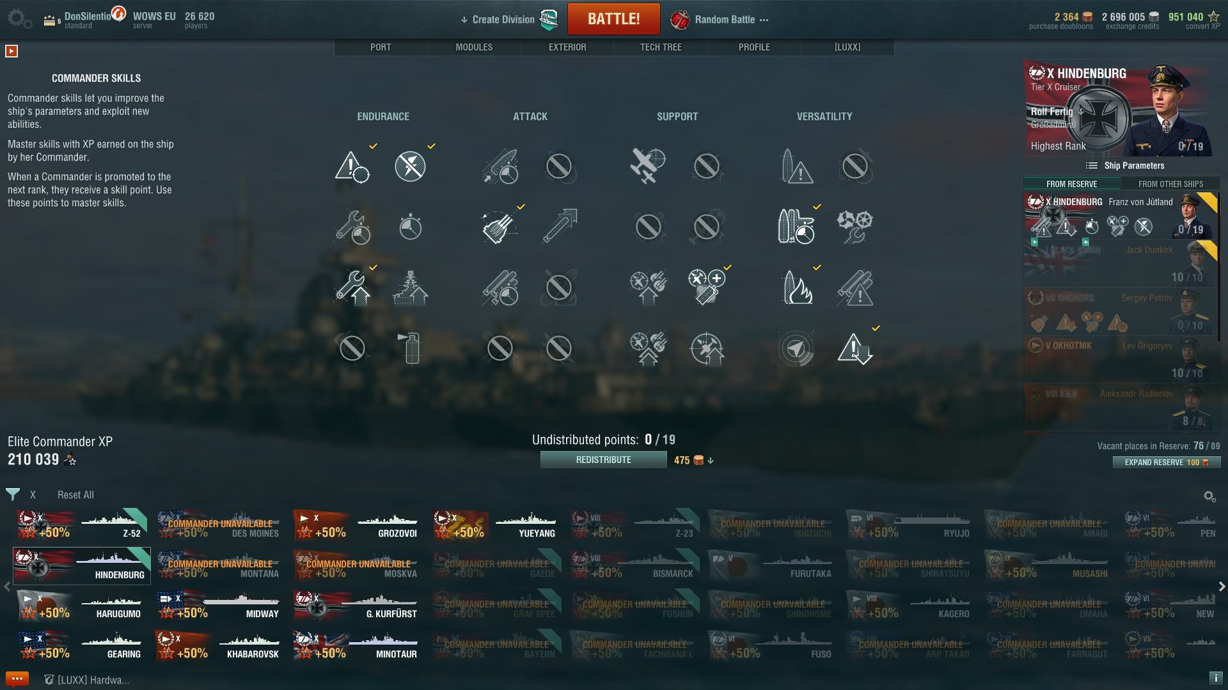The width and height of the screenshot is (1228, 690).
Task: Toggle the checked shell-fan skill under Attack
Action: click(x=500, y=227)
